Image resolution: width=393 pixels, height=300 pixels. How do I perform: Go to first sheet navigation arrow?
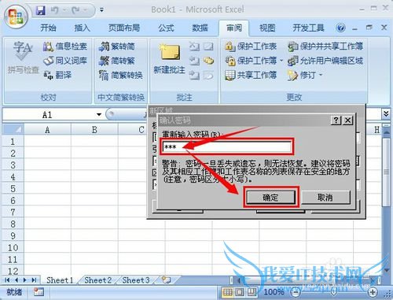[7, 280]
